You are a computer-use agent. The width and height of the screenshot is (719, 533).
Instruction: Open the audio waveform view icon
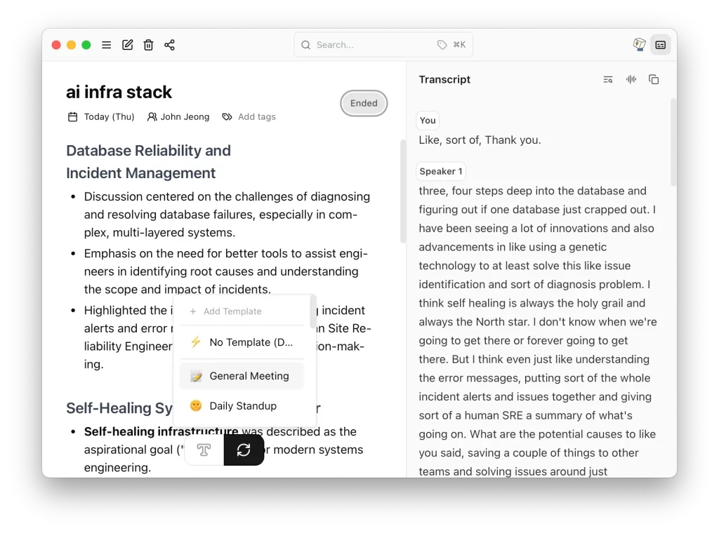631,79
